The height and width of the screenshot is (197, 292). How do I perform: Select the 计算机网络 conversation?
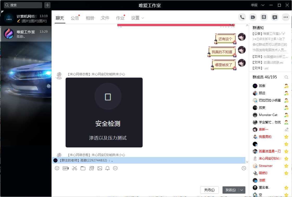(x=26, y=18)
